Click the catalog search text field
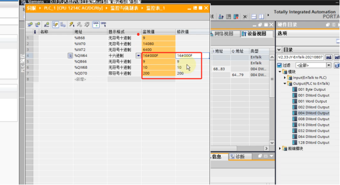The height and width of the screenshot is (185, 340). click(301, 57)
